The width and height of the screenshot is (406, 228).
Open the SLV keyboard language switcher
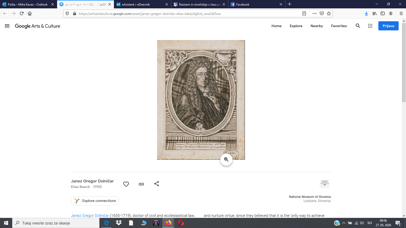pyautogui.click(x=370, y=223)
